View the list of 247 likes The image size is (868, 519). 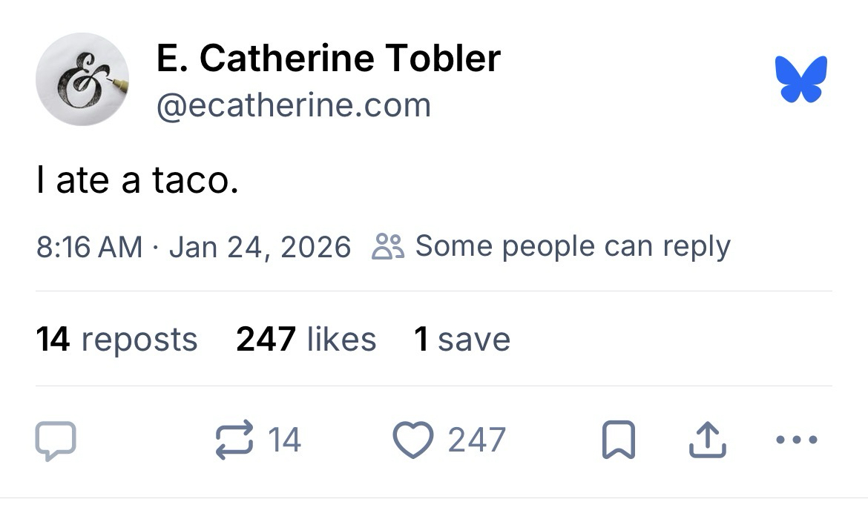pos(306,340)
